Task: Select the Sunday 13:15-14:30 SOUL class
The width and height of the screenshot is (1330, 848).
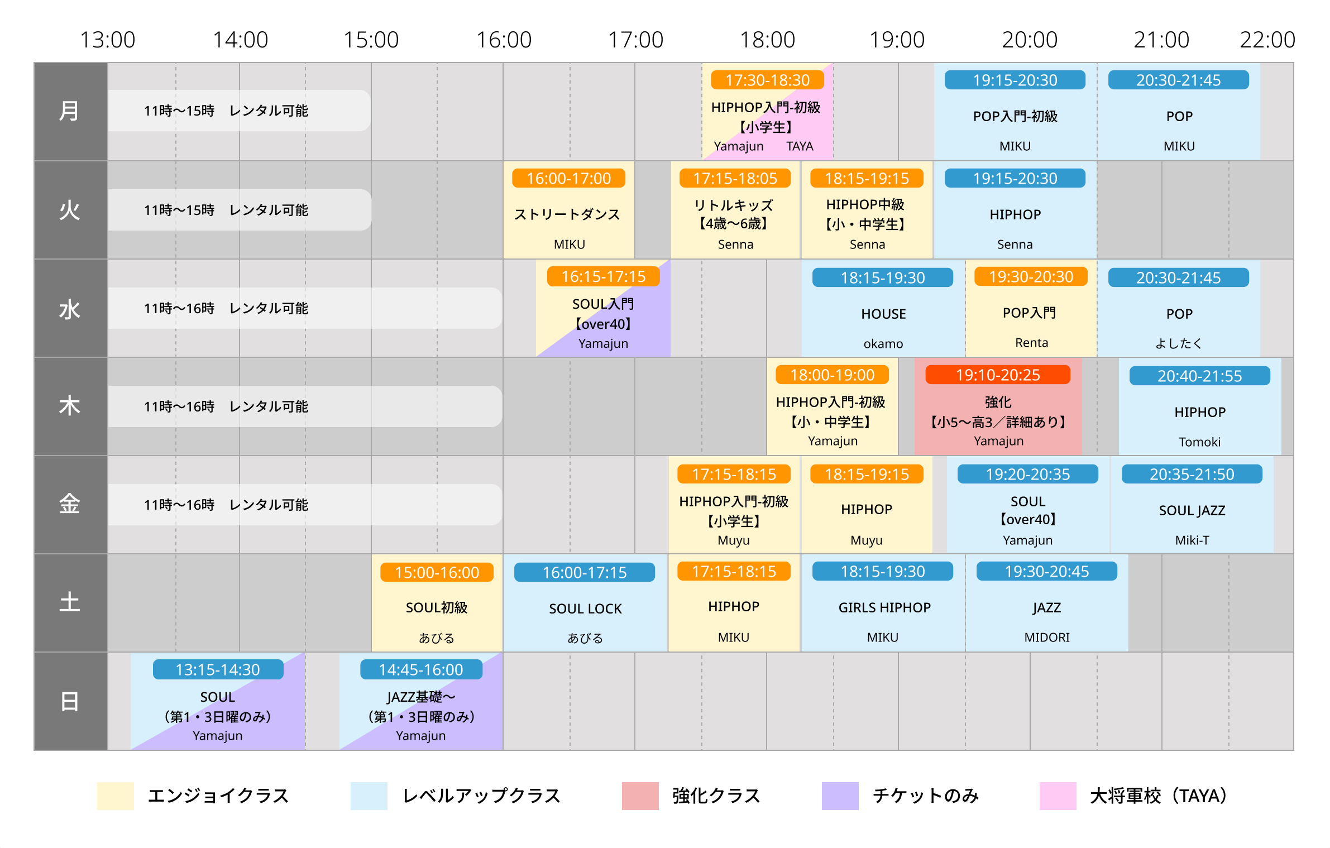Action: point(218,701)
